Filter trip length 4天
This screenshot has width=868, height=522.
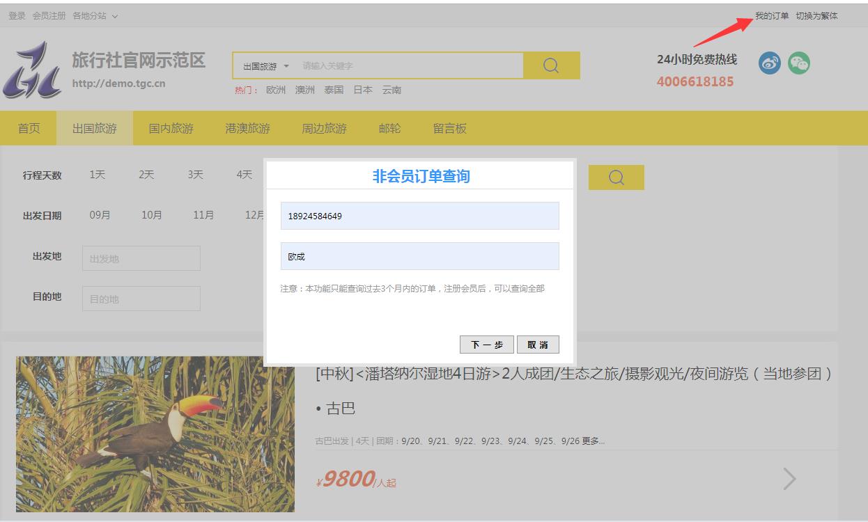point(244,175)
